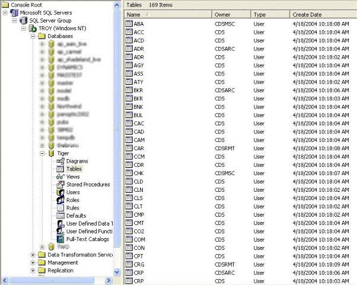The height and width of the screenshot is (285, 357).
Task: Click tree scrollbar up arrow
Action: [117, 5]
